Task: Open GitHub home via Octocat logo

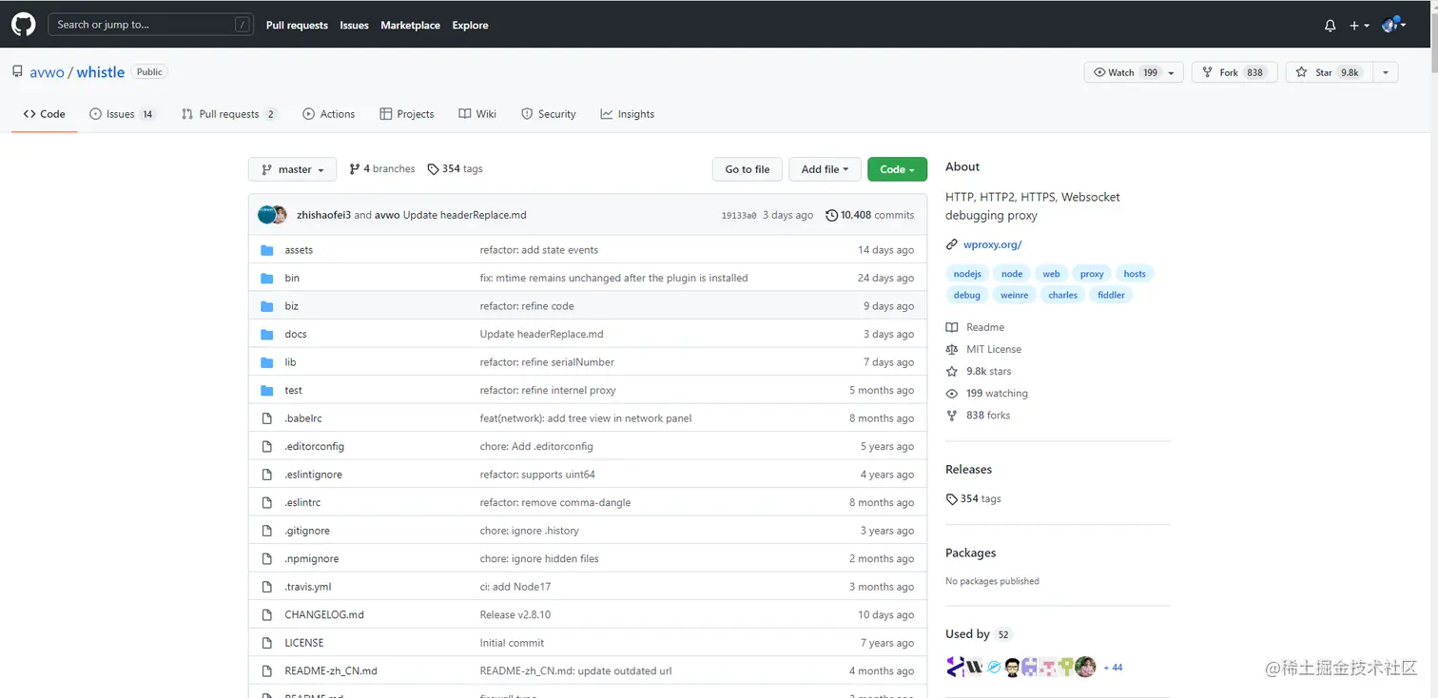Action: 23,25
